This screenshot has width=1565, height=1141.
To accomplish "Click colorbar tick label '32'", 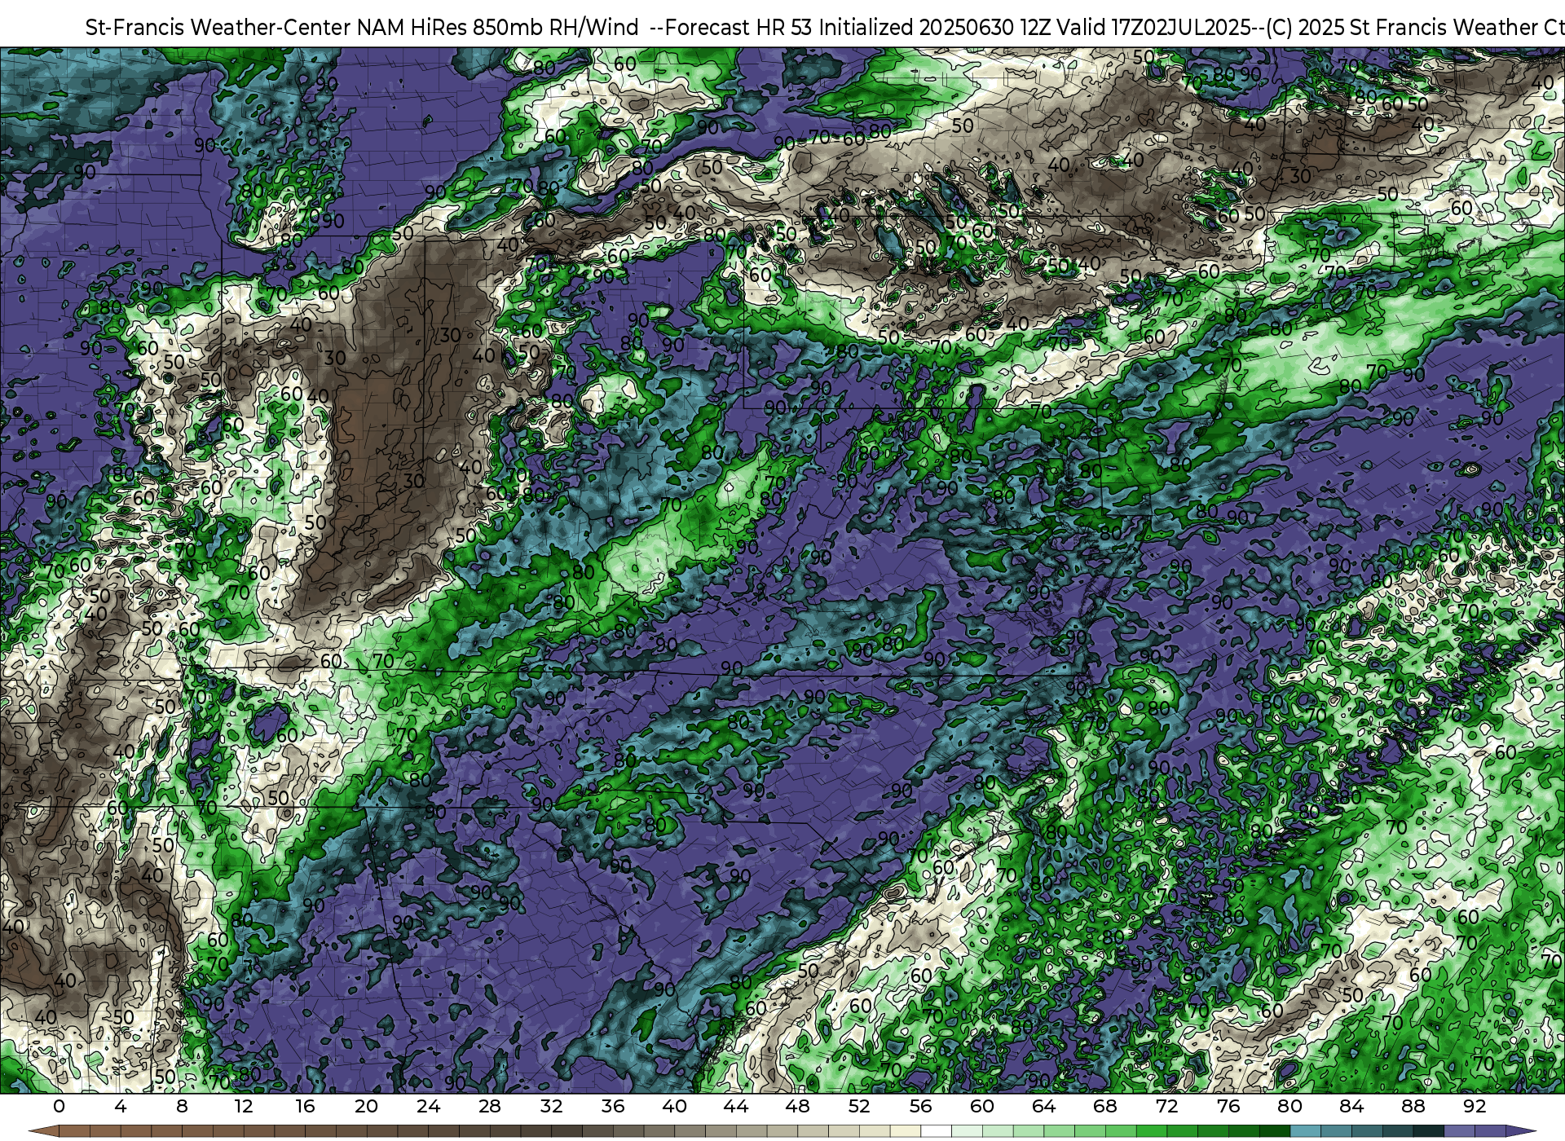I will [x=552, y=1106].
